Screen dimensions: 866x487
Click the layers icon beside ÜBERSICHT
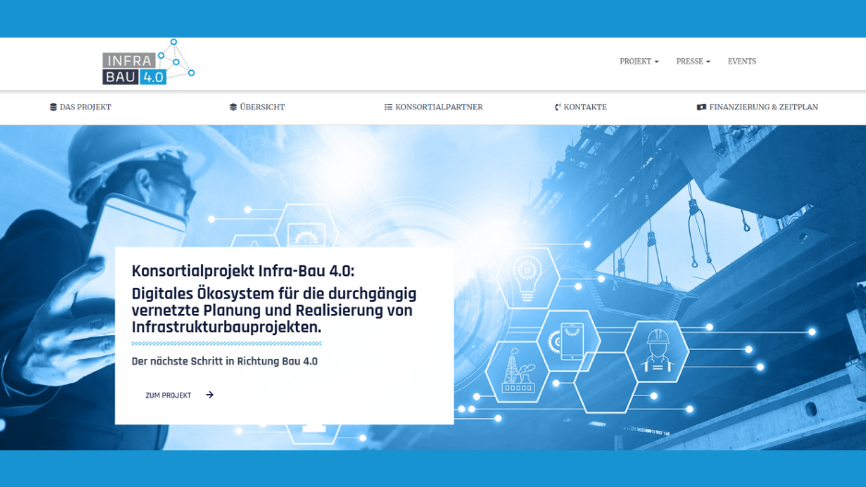pyautogui.click(x=233, y=107)
